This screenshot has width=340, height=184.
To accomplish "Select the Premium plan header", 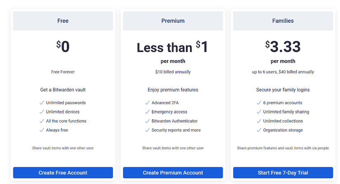I will pyautogui.click(x=173, y=21).
